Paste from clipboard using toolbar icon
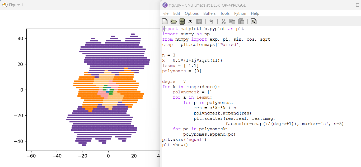Viewport: 361px width, 167px height. pos(241,21)
